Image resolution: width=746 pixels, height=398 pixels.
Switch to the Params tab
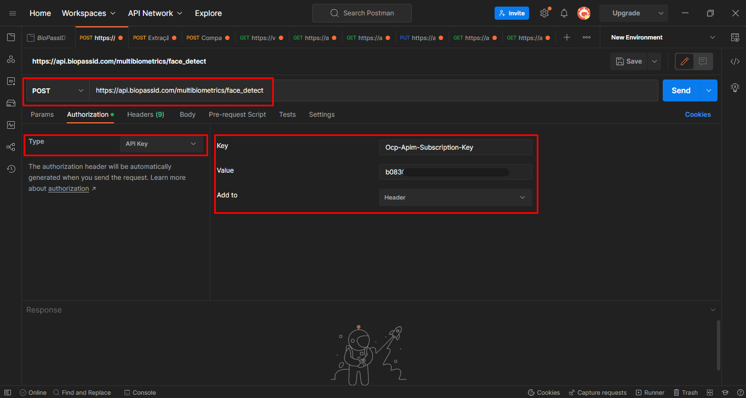tap(42, 115)
